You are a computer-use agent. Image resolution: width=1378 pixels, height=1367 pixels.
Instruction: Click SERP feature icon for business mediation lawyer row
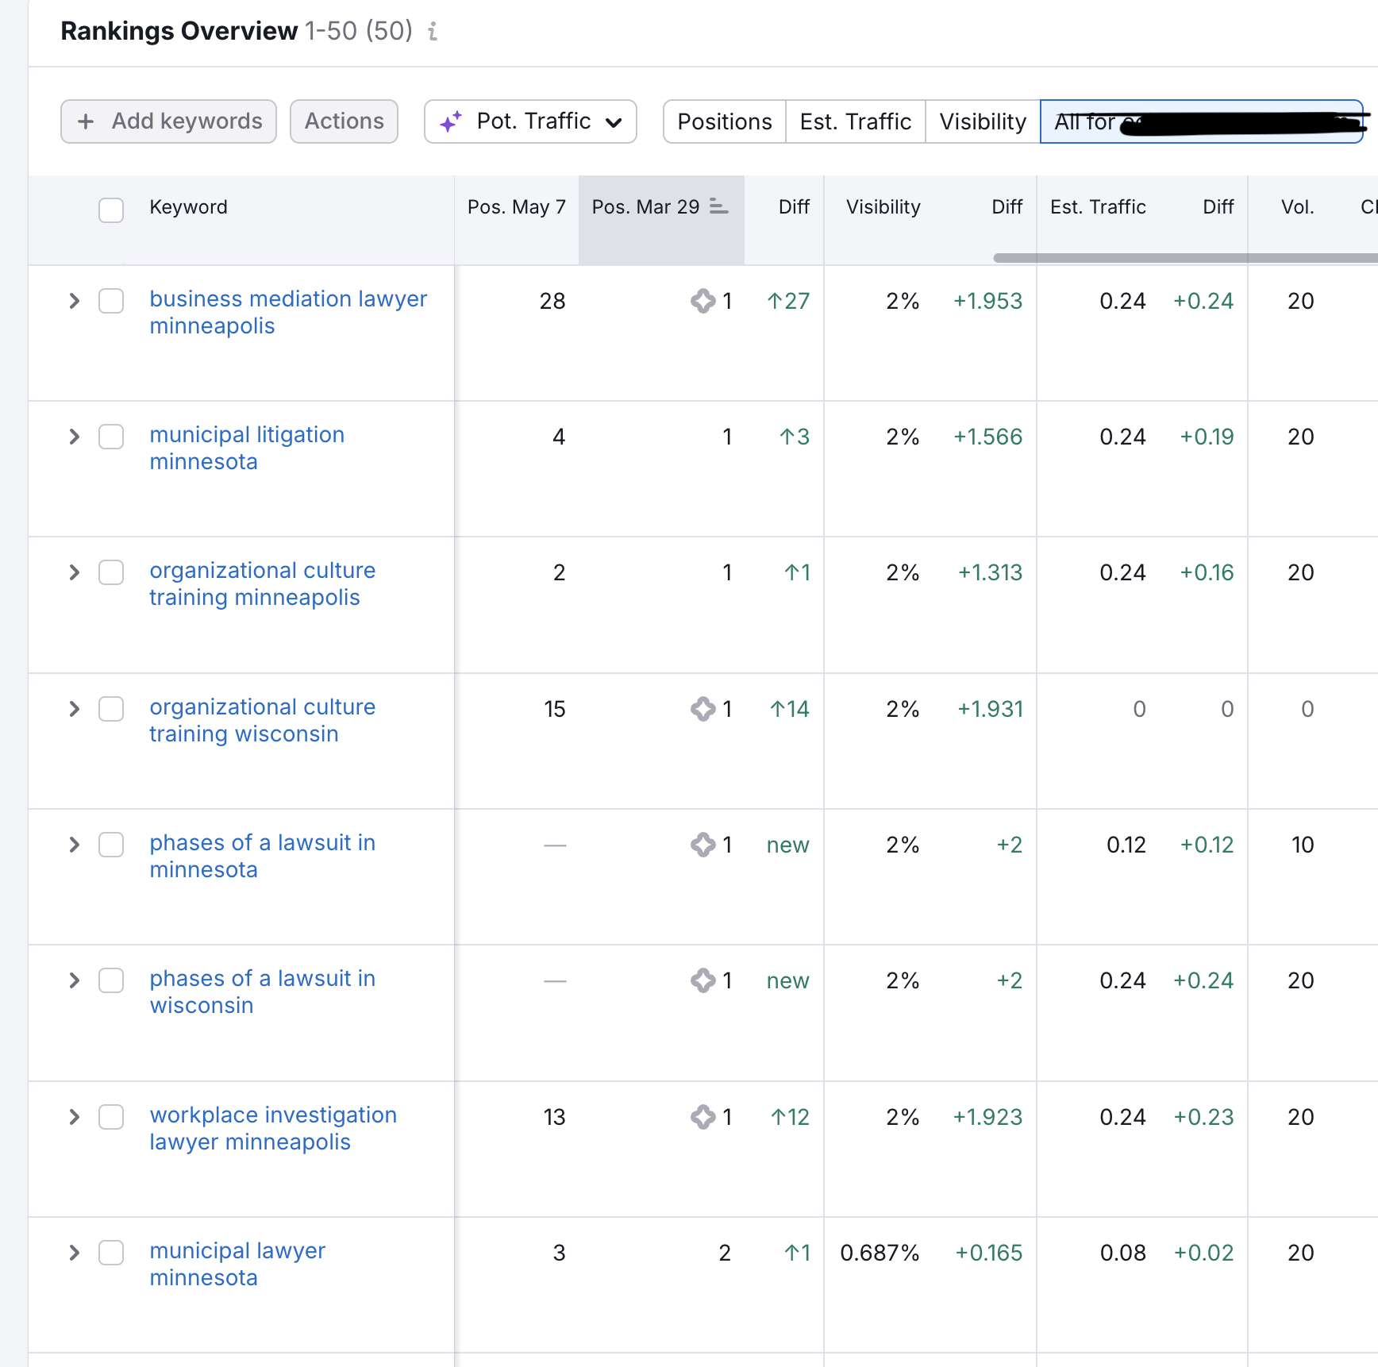pyautogui.click(x=702, y=301)
